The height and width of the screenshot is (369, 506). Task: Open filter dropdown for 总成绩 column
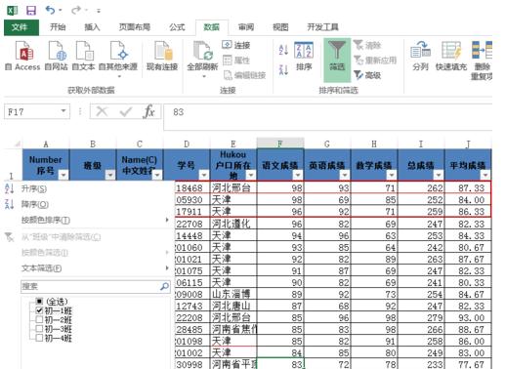(439, 175)
